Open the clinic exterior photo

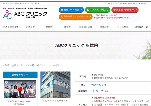pos(55,85)
